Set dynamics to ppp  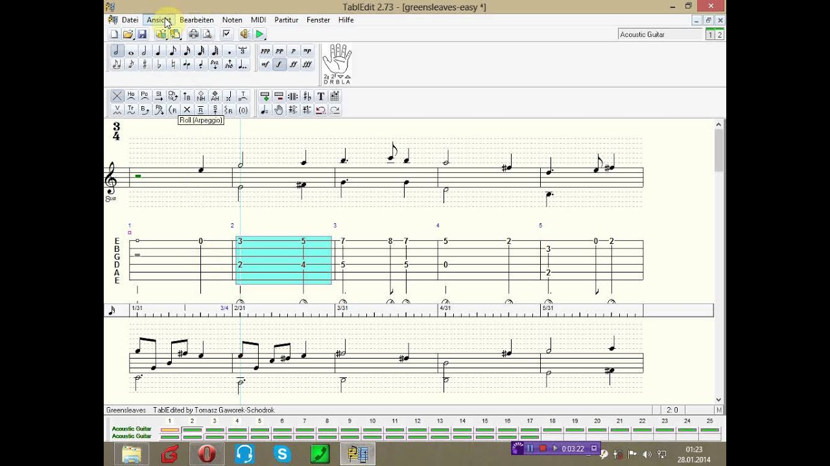[x=265, y=51]
